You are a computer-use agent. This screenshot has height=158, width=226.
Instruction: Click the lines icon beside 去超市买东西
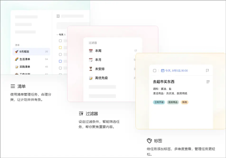[x=208, y=82]
